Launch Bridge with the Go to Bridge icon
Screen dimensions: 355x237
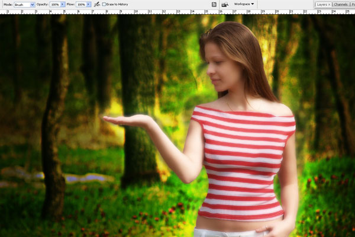225,4
